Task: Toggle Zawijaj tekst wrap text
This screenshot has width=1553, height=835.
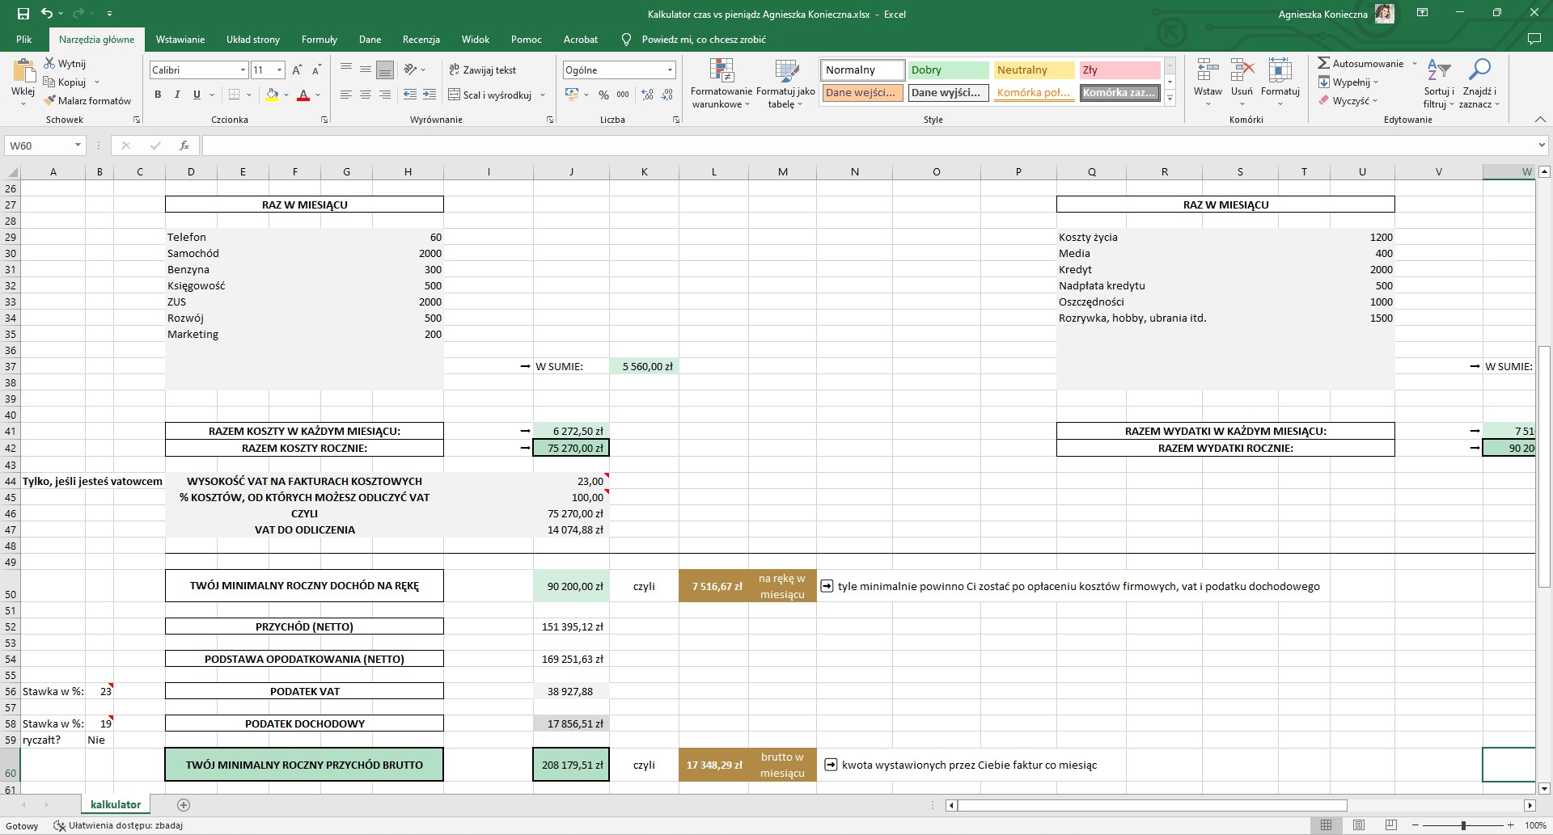Action: [482, 70]
